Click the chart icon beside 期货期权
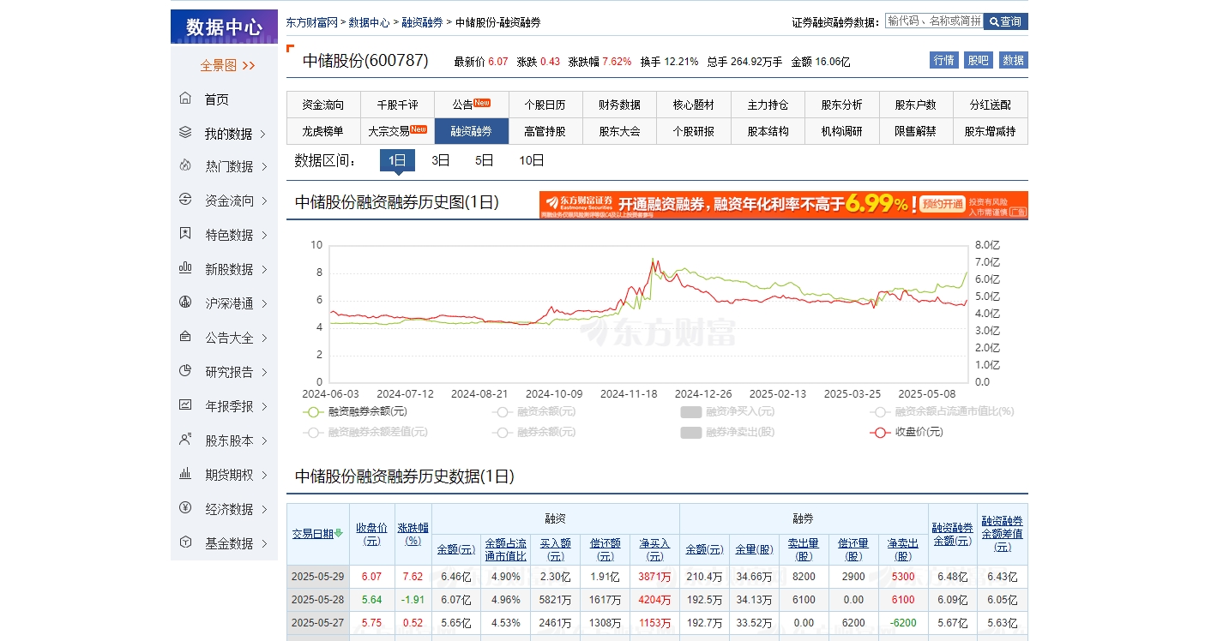 185,474
